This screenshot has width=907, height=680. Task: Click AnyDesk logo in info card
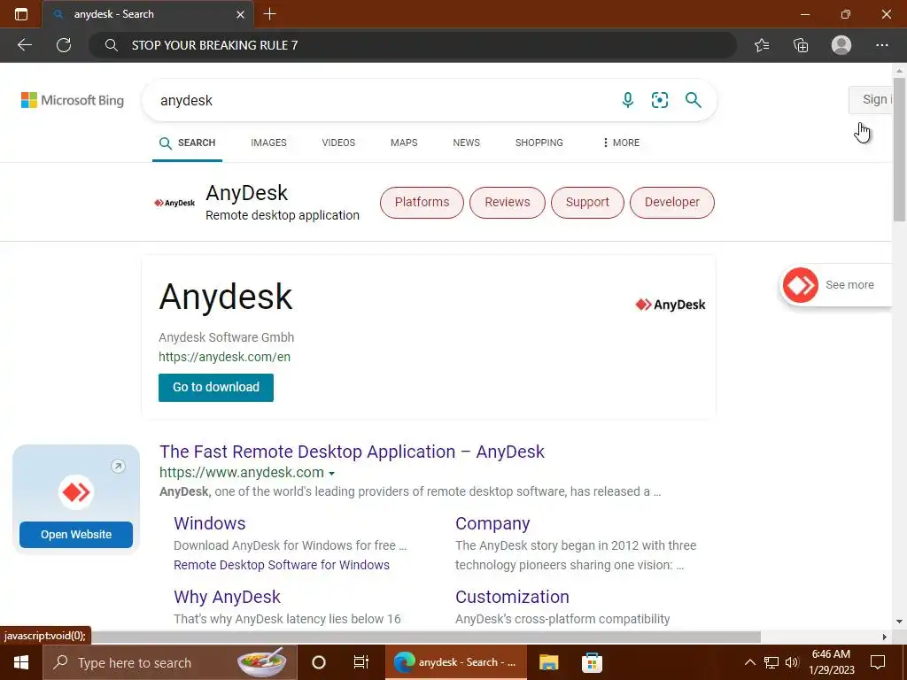pyautogui.click(x=671, y=305)
